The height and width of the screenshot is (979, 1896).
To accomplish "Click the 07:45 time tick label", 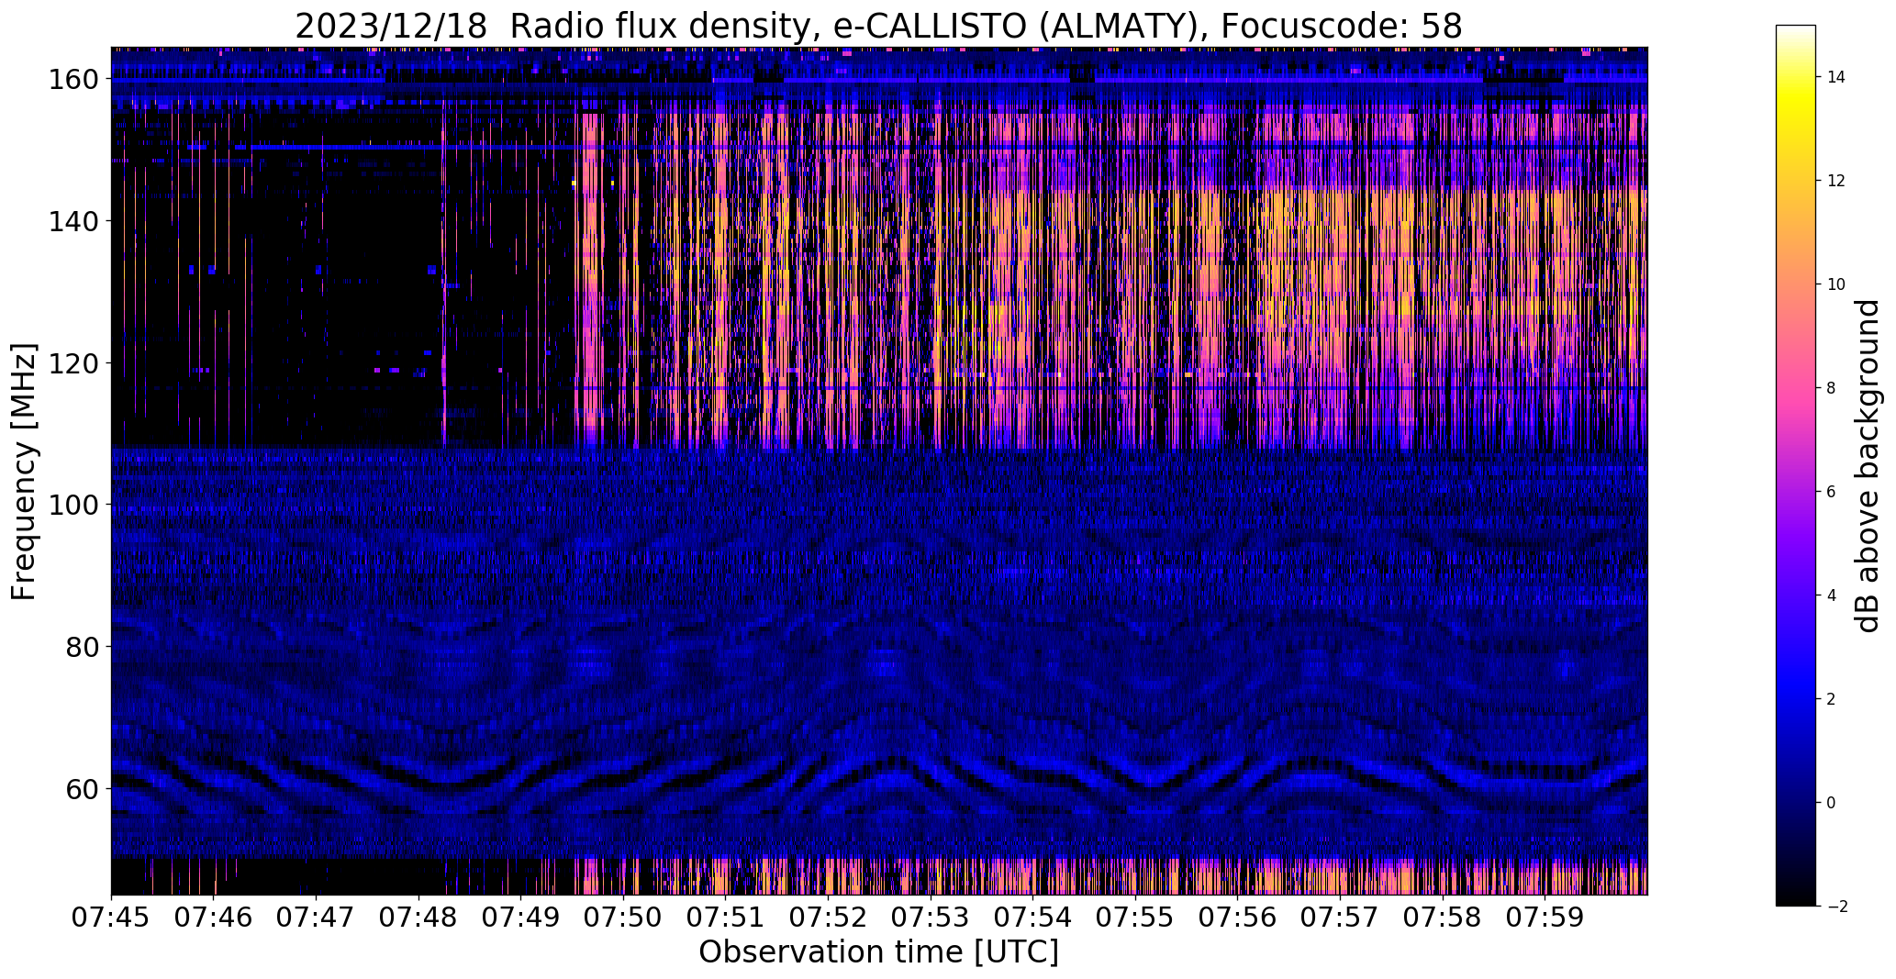I will pos(112,917).
